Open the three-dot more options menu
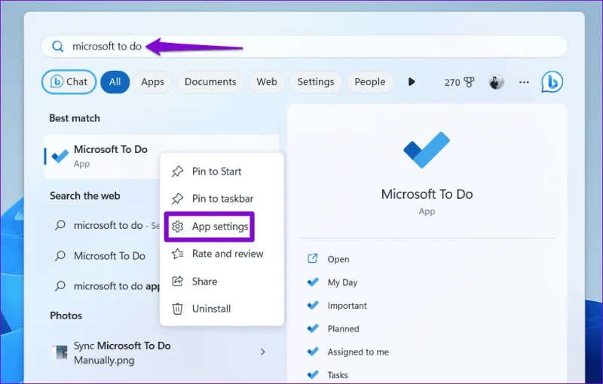This screenshot has width=603, height=384. pos(524,82)
